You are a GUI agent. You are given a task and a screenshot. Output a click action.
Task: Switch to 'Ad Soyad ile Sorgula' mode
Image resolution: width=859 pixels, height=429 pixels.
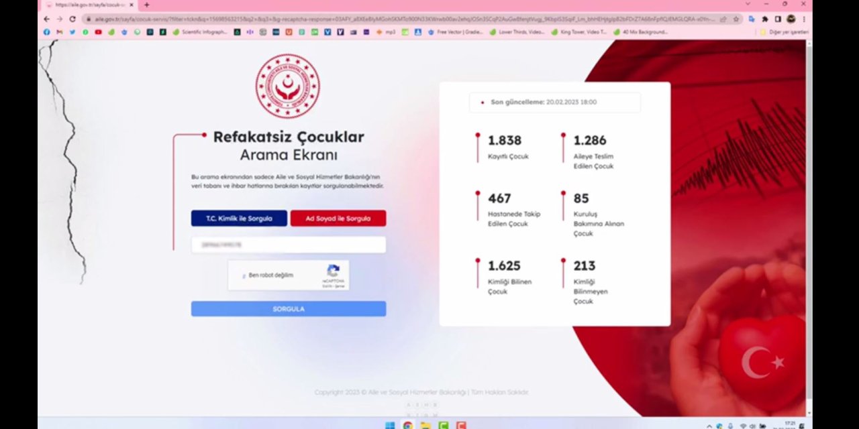(x=338, y=218)
